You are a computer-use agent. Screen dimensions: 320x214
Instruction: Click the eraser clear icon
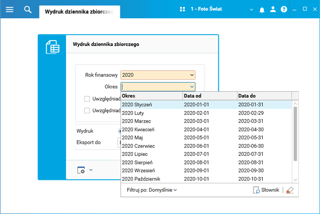point(289,190)
